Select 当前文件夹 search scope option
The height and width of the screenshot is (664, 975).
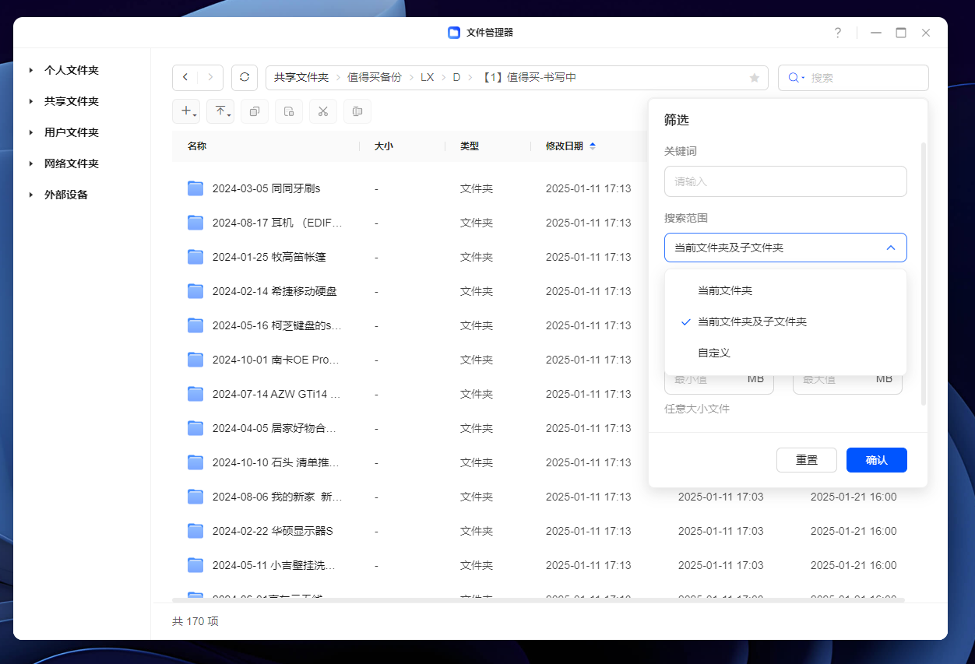pyautogui.click(x=725, y=290)
